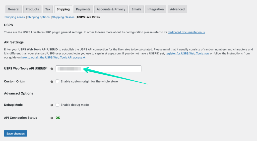Click help icon next to USPS Web Tools API USERID
Viewport: 257px width, 141px height.
tap(52, 69)
